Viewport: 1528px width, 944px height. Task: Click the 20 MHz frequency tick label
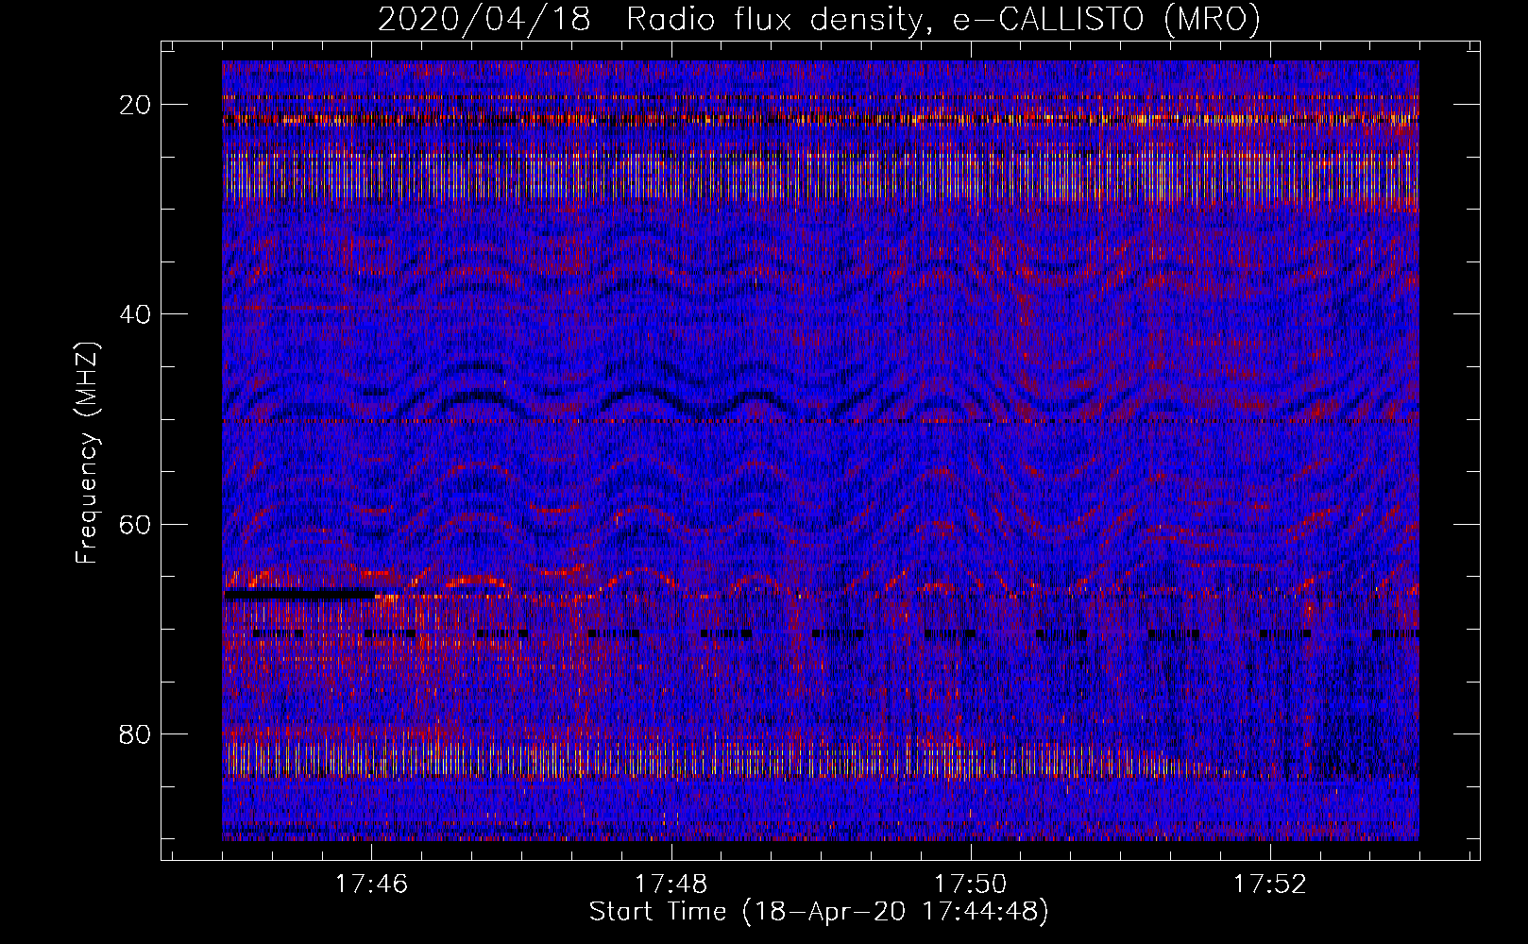(136, 105)
